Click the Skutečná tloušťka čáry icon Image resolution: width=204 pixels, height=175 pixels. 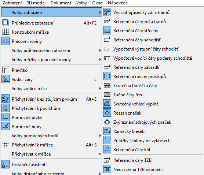click(x=107, y=85)
